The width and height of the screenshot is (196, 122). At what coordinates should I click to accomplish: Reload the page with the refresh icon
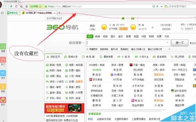coord(16,6)
